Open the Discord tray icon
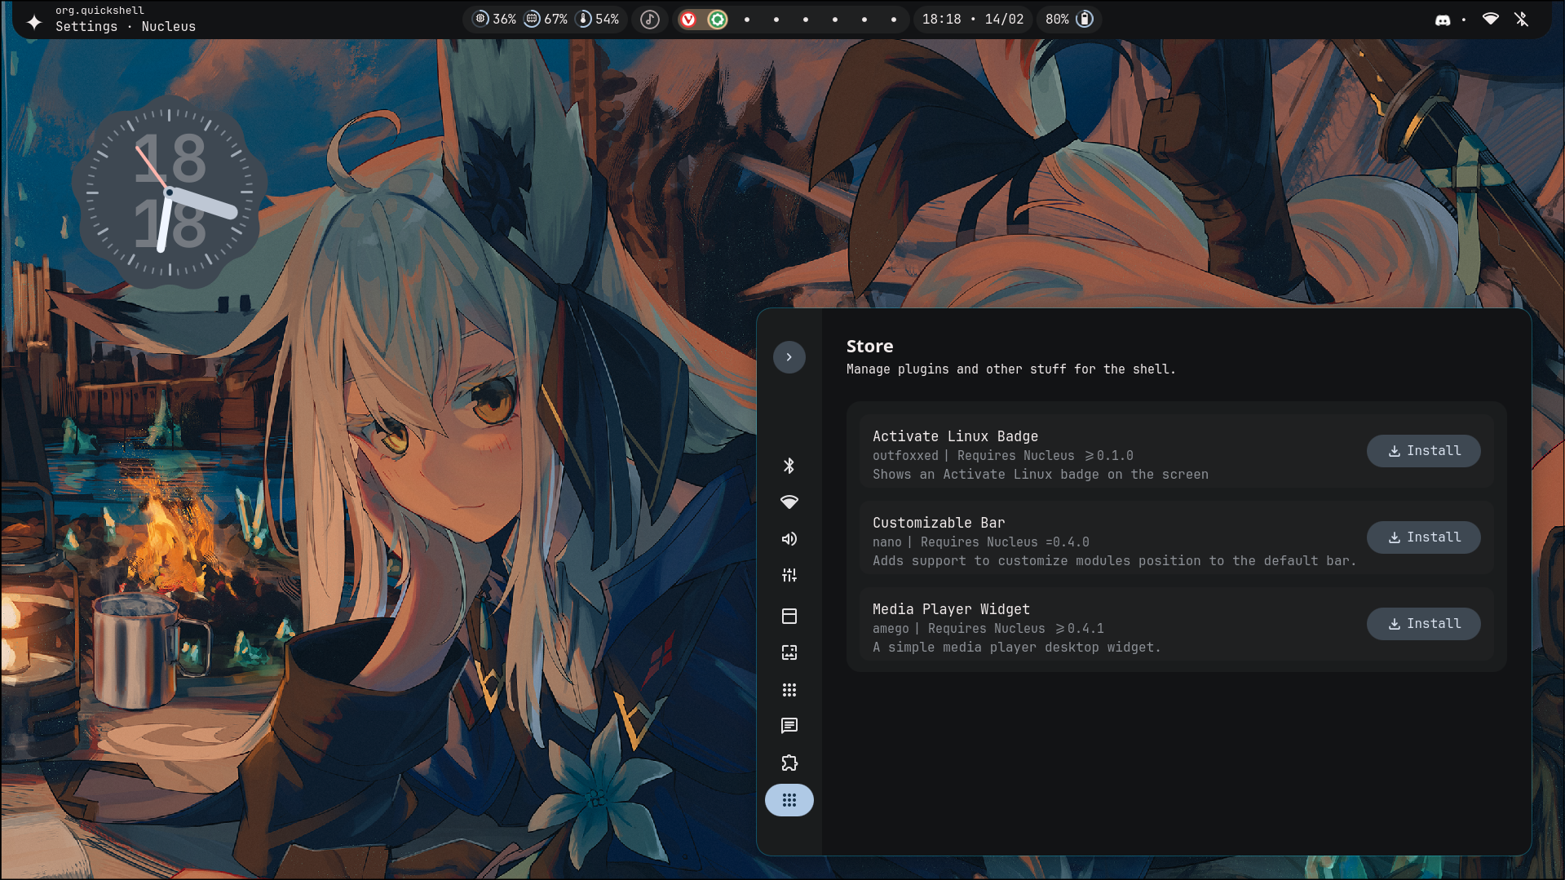 [x=1442, y=20]
